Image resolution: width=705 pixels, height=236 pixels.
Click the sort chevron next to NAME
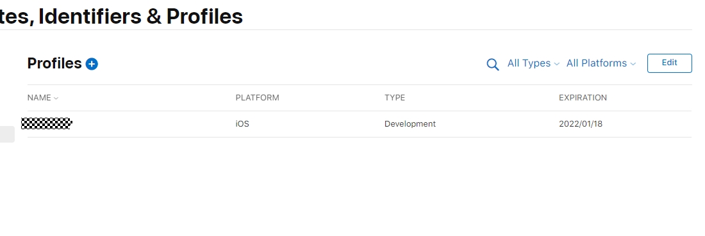coord(56,98)
